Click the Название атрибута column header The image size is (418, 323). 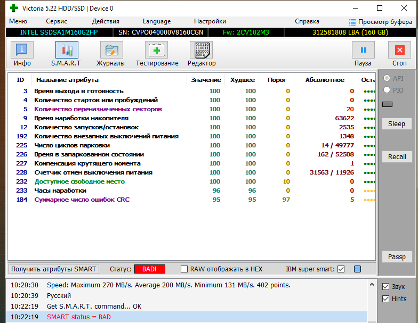pos(109,80)
